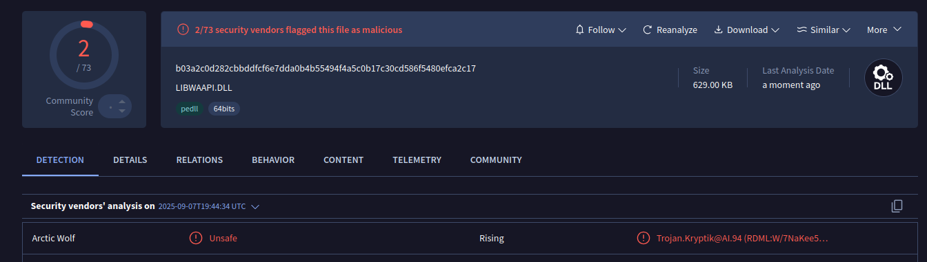
Task: Click the malicious alert icon in the banner
Action: point(183,30)
